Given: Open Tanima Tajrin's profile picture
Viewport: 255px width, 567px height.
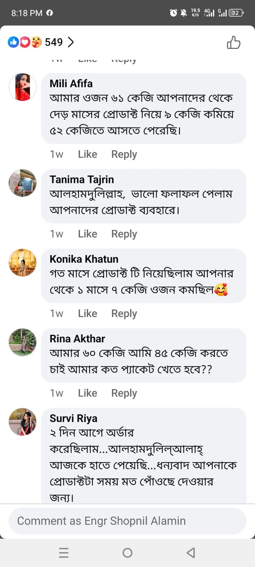Looking at the screenshot, I should [23, 183].
